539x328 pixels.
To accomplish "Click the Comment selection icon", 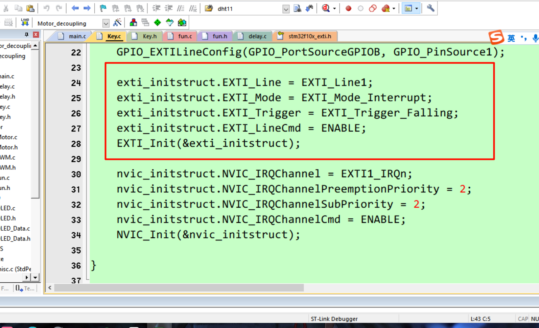I will [x=181, y=8].
